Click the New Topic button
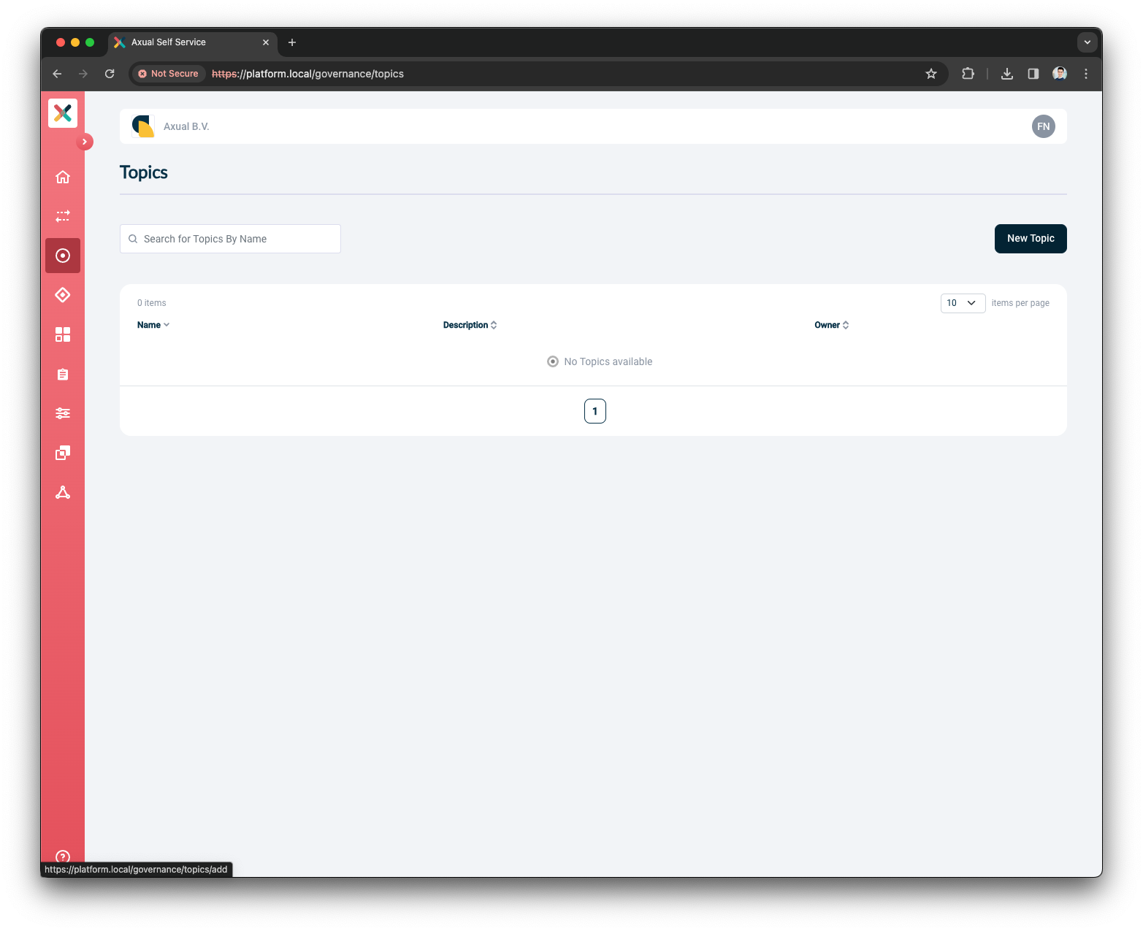Image resolution: width=1143 pixels, height=931 pixels. point(1031,239)
